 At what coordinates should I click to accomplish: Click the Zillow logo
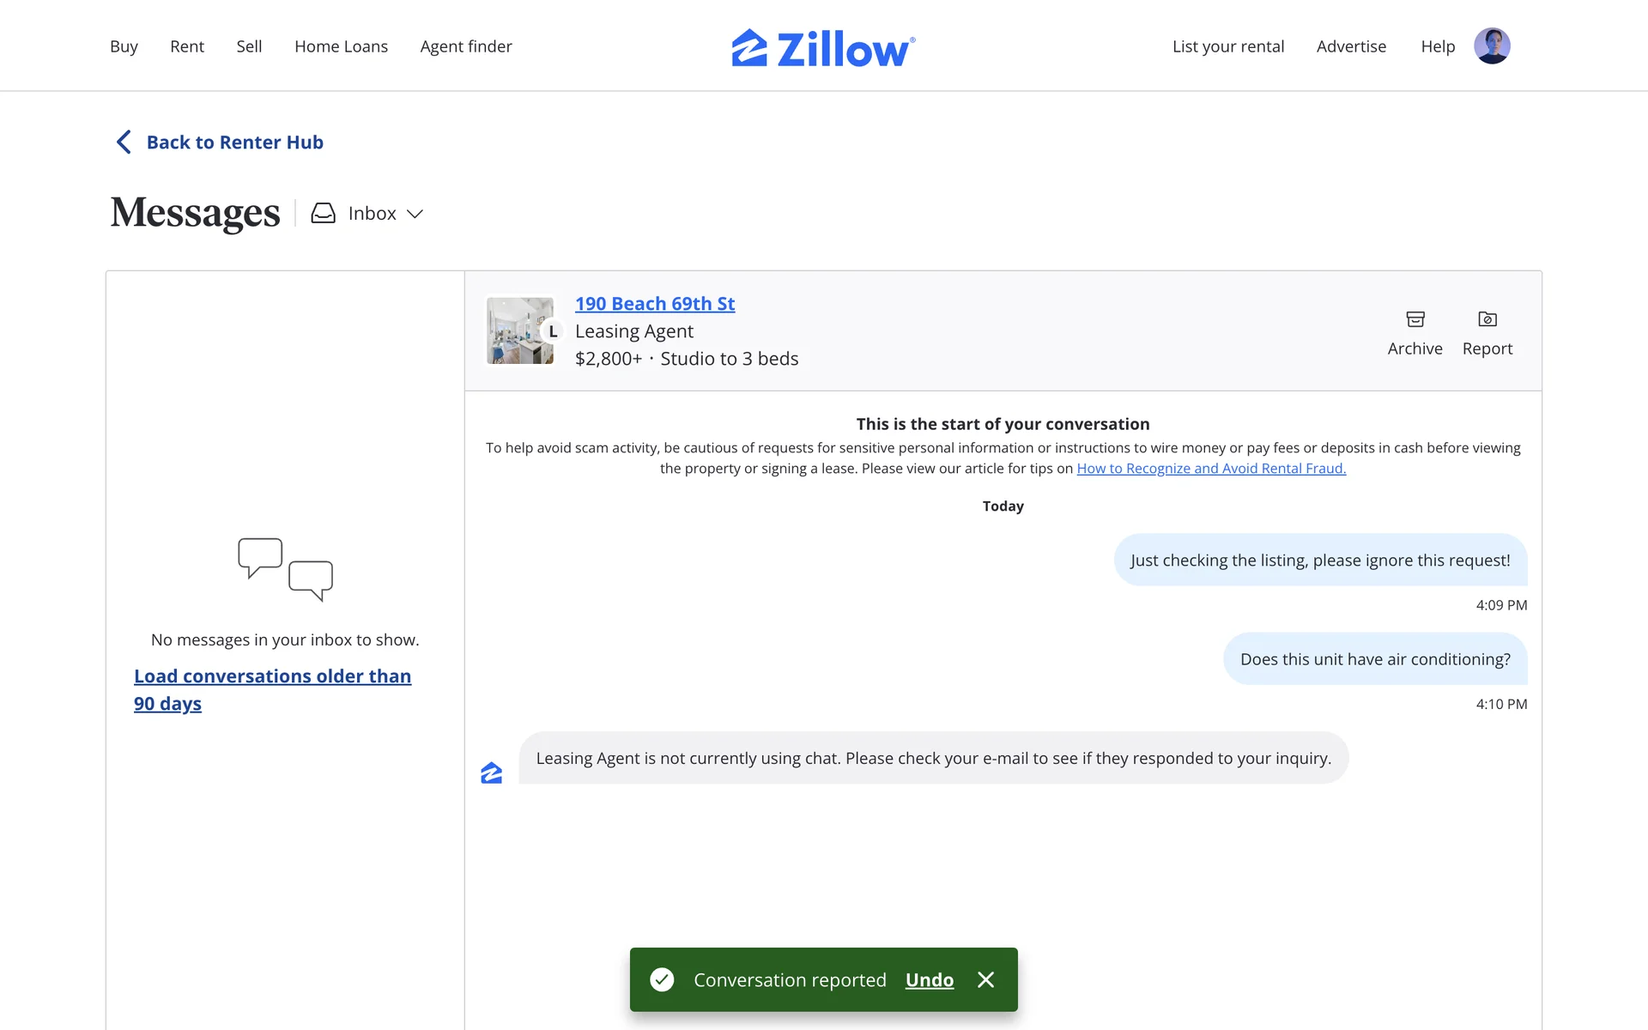[823, 48]
